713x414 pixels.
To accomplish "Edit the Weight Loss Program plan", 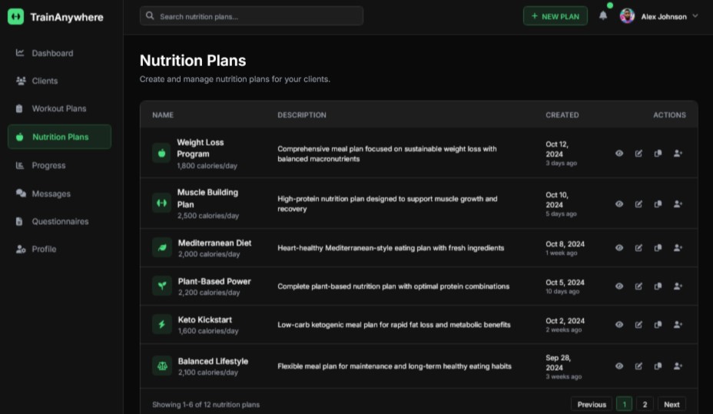I will pos(638,154).
